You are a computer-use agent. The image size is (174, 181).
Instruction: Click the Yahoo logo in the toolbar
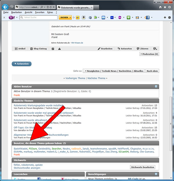coord(12,17)
